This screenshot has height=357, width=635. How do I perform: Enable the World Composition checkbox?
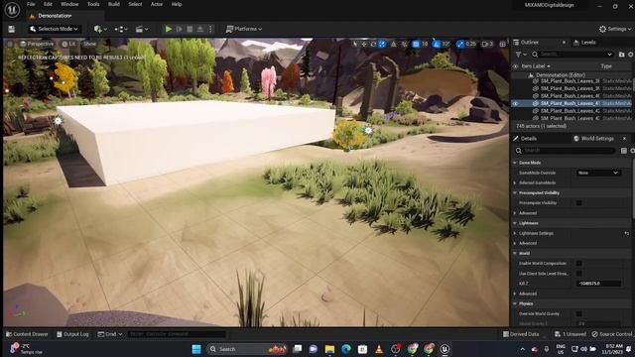tap(579, 264)
